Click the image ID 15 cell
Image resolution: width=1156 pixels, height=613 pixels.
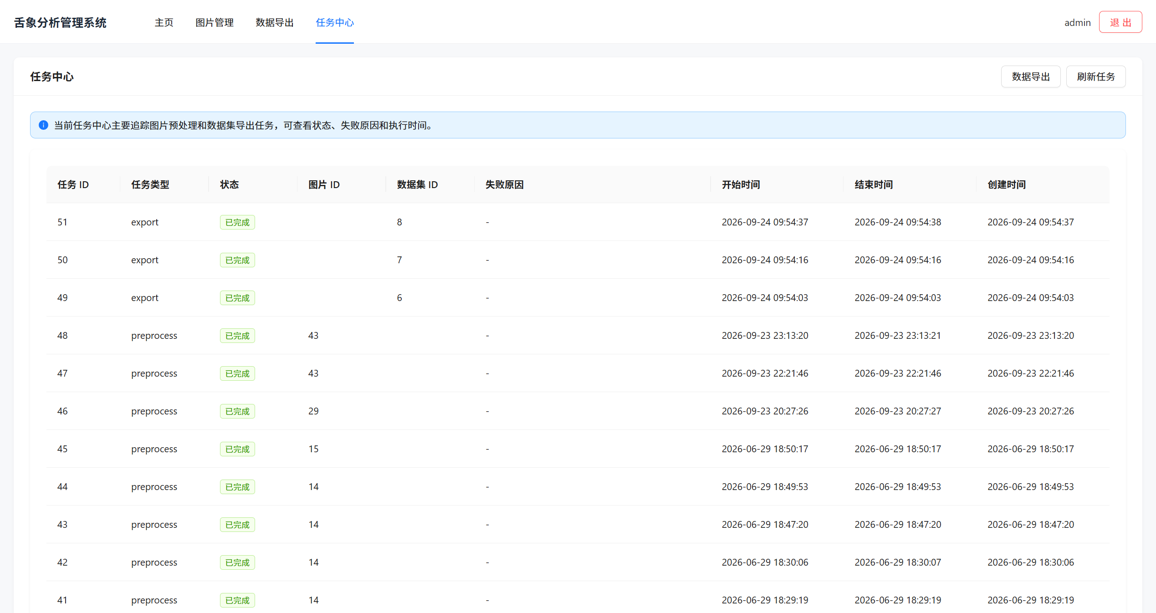coord(313,449)
